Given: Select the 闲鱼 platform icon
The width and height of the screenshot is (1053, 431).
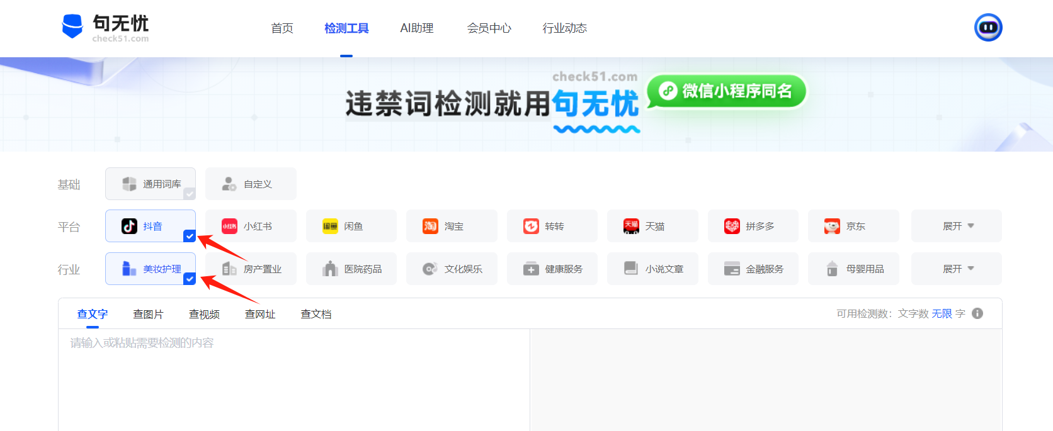Looking at the screenshot, I should [x=330, y=226].
